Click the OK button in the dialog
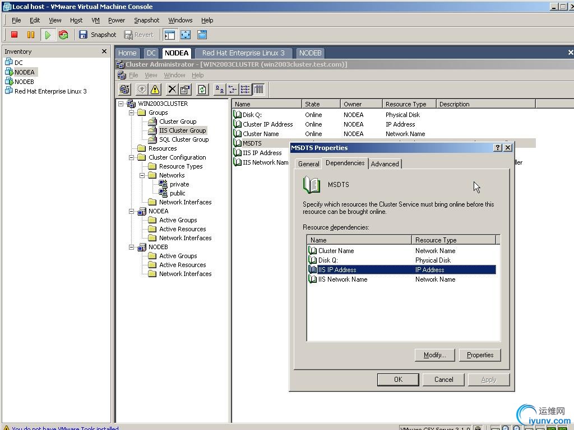 point(398,380)
